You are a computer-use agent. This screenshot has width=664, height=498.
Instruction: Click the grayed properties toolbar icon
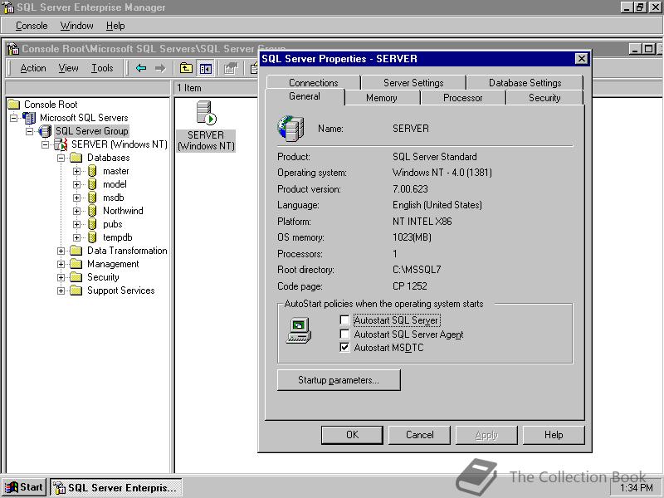[x=231, y=68]
